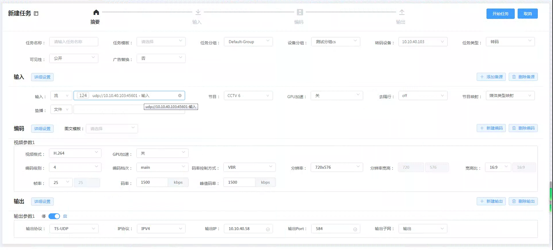Open 详细设置 for 编码 section
This screenshot has width=553, height=250.
click(x=42, y=128)
